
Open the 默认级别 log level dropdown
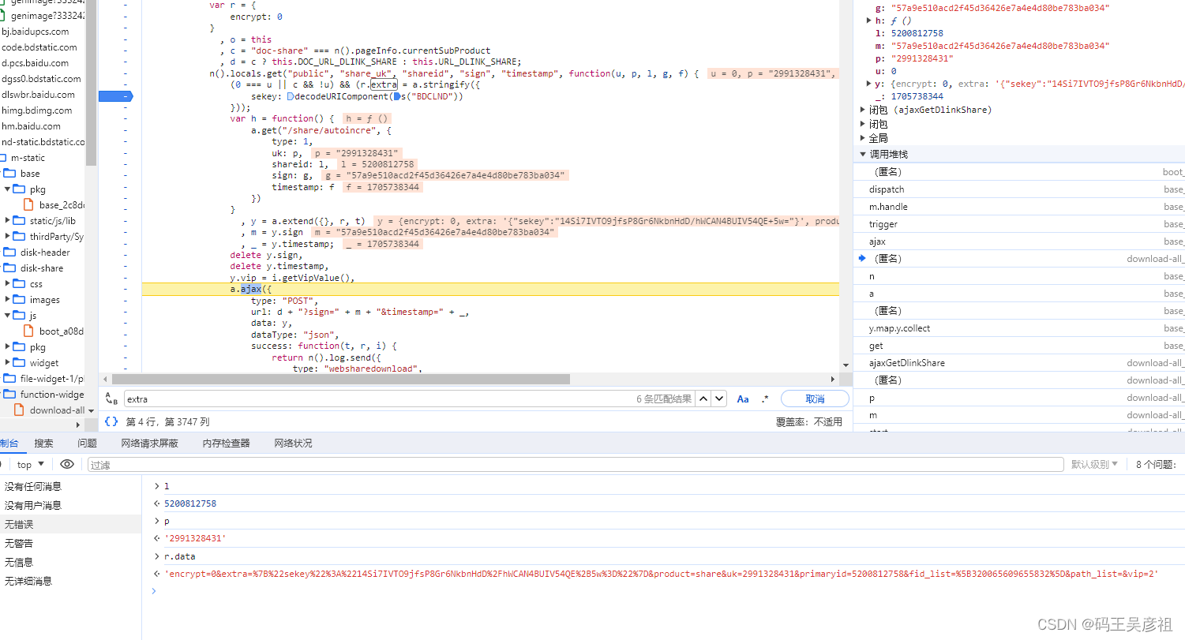1094,465
